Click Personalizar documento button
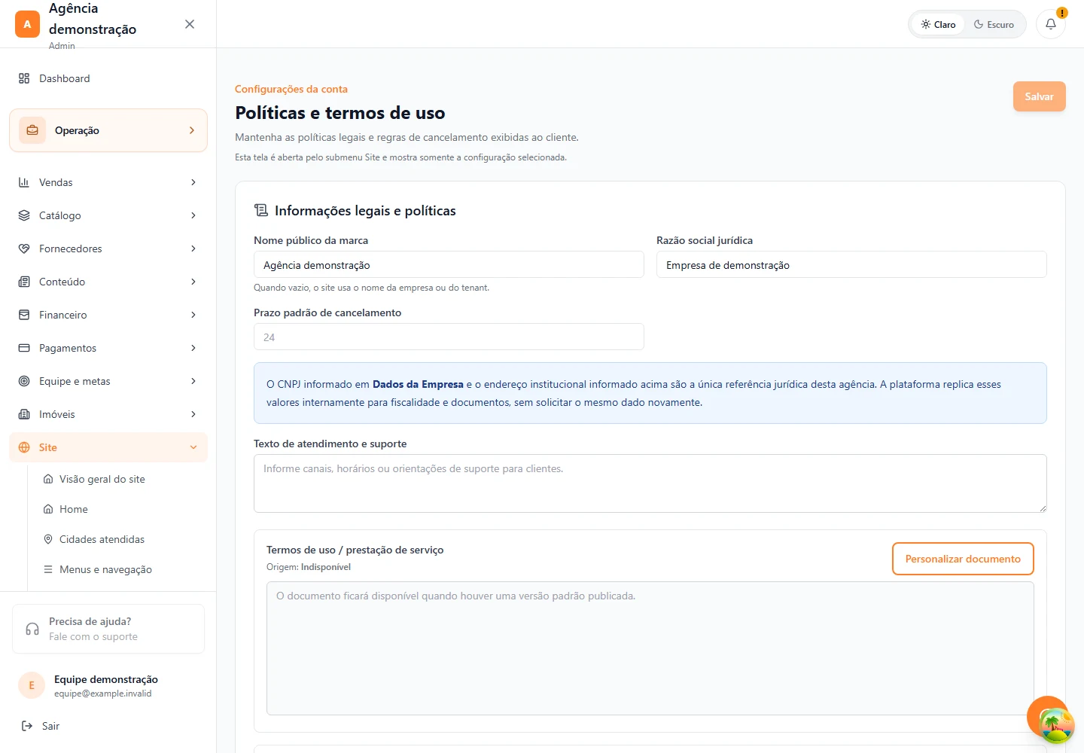This screenshot has width=1084, height=753. point(963,559)
